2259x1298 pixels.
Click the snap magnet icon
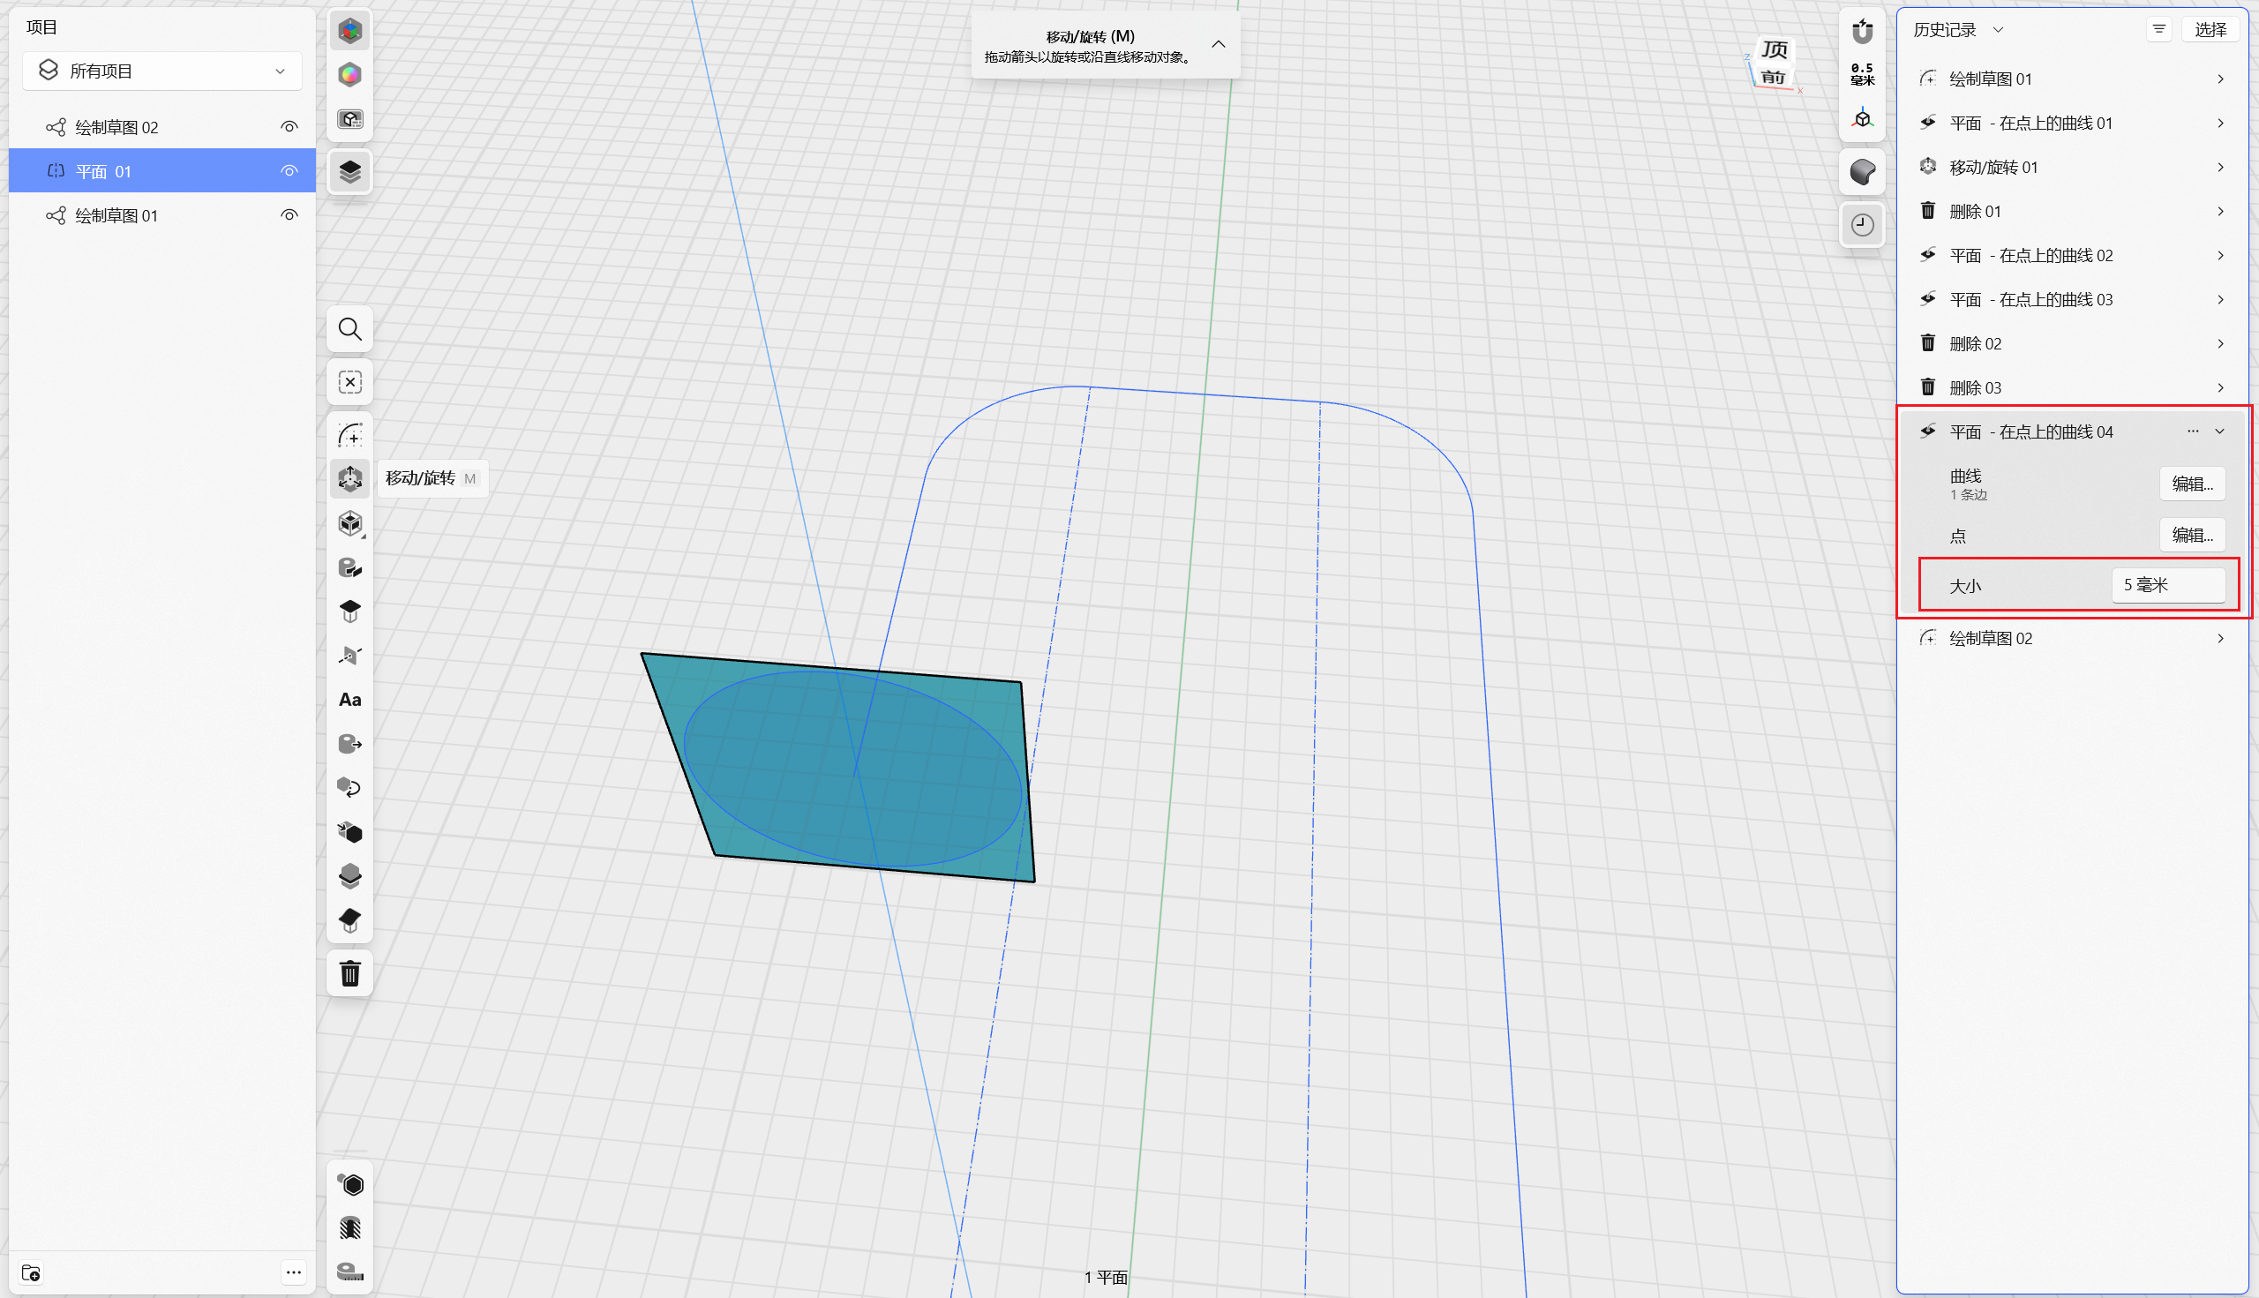click(1861, 32)
